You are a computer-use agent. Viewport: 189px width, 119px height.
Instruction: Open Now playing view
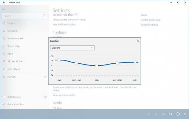pyautogui.click(x=14, y=69)
